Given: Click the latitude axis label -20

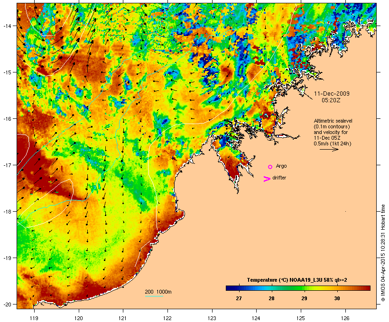Looking at the screenshot, I should pos(7,304).
